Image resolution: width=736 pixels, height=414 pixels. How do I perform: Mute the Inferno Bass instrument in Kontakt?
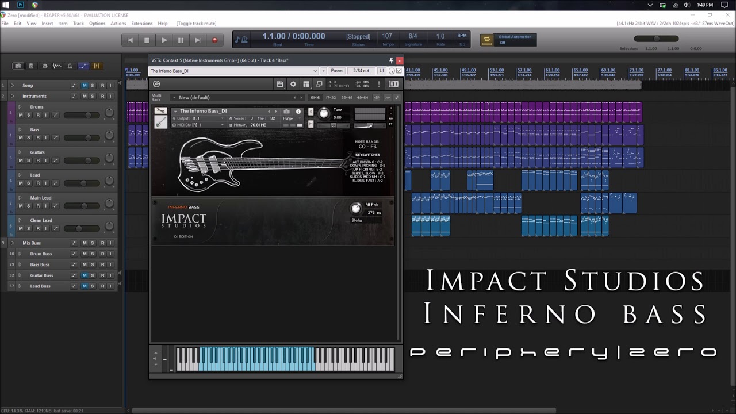(x=311, y=124)
